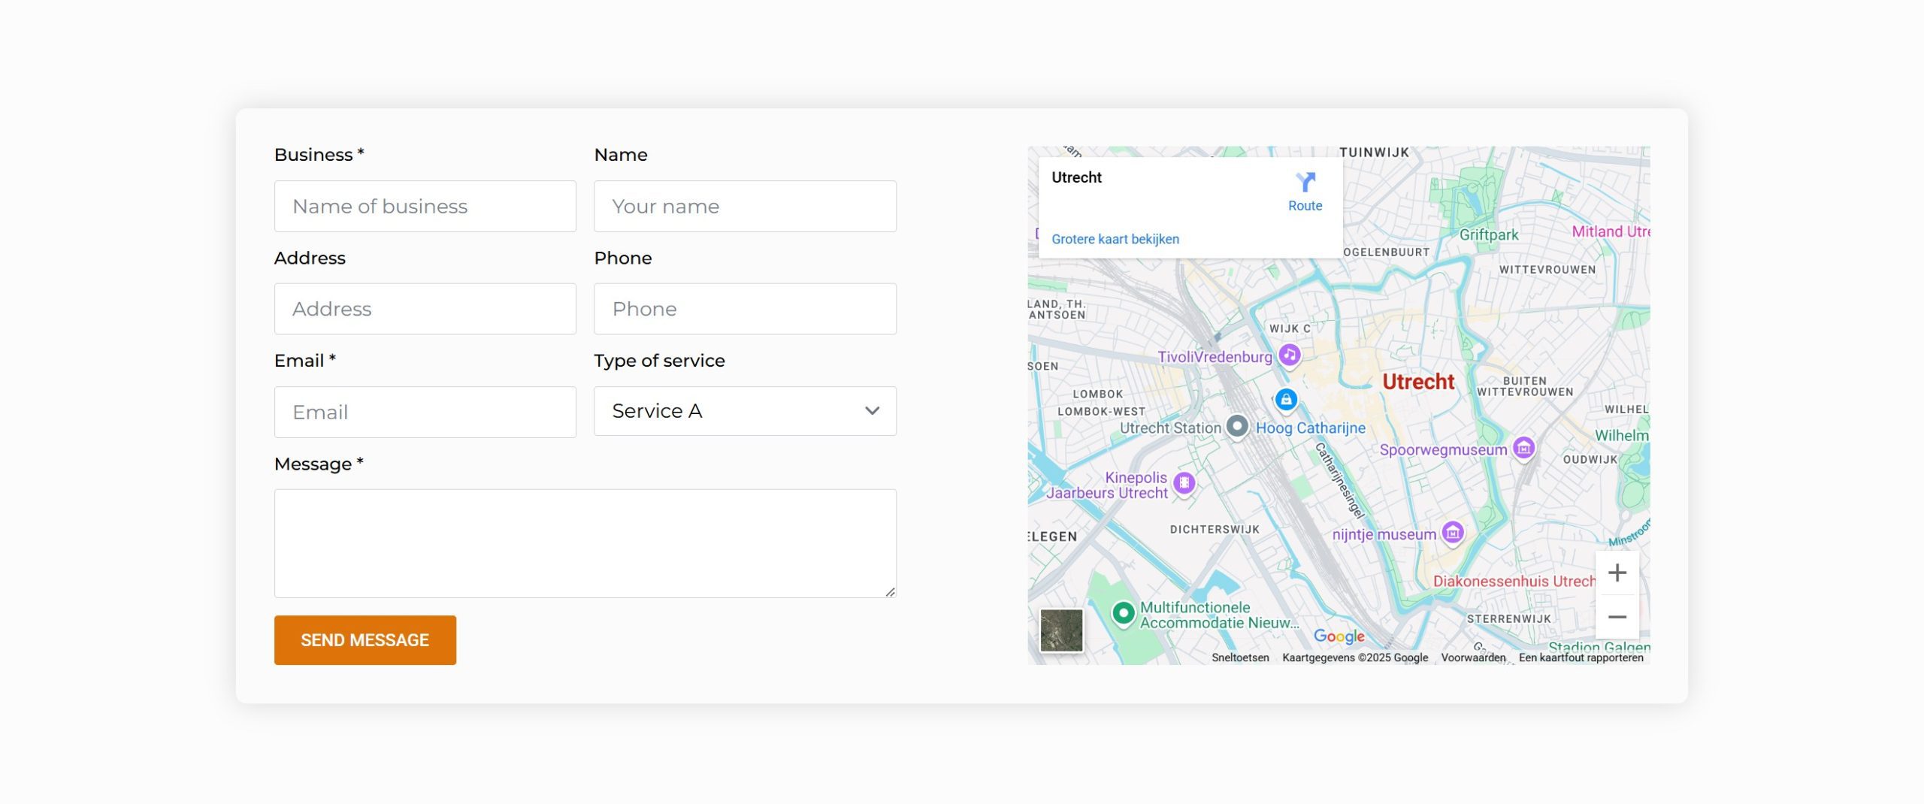Image resolution: width=1924 pixels, height=804 pixels.
Task: Zoom out on the map
Action: [x=1617, y=617]
